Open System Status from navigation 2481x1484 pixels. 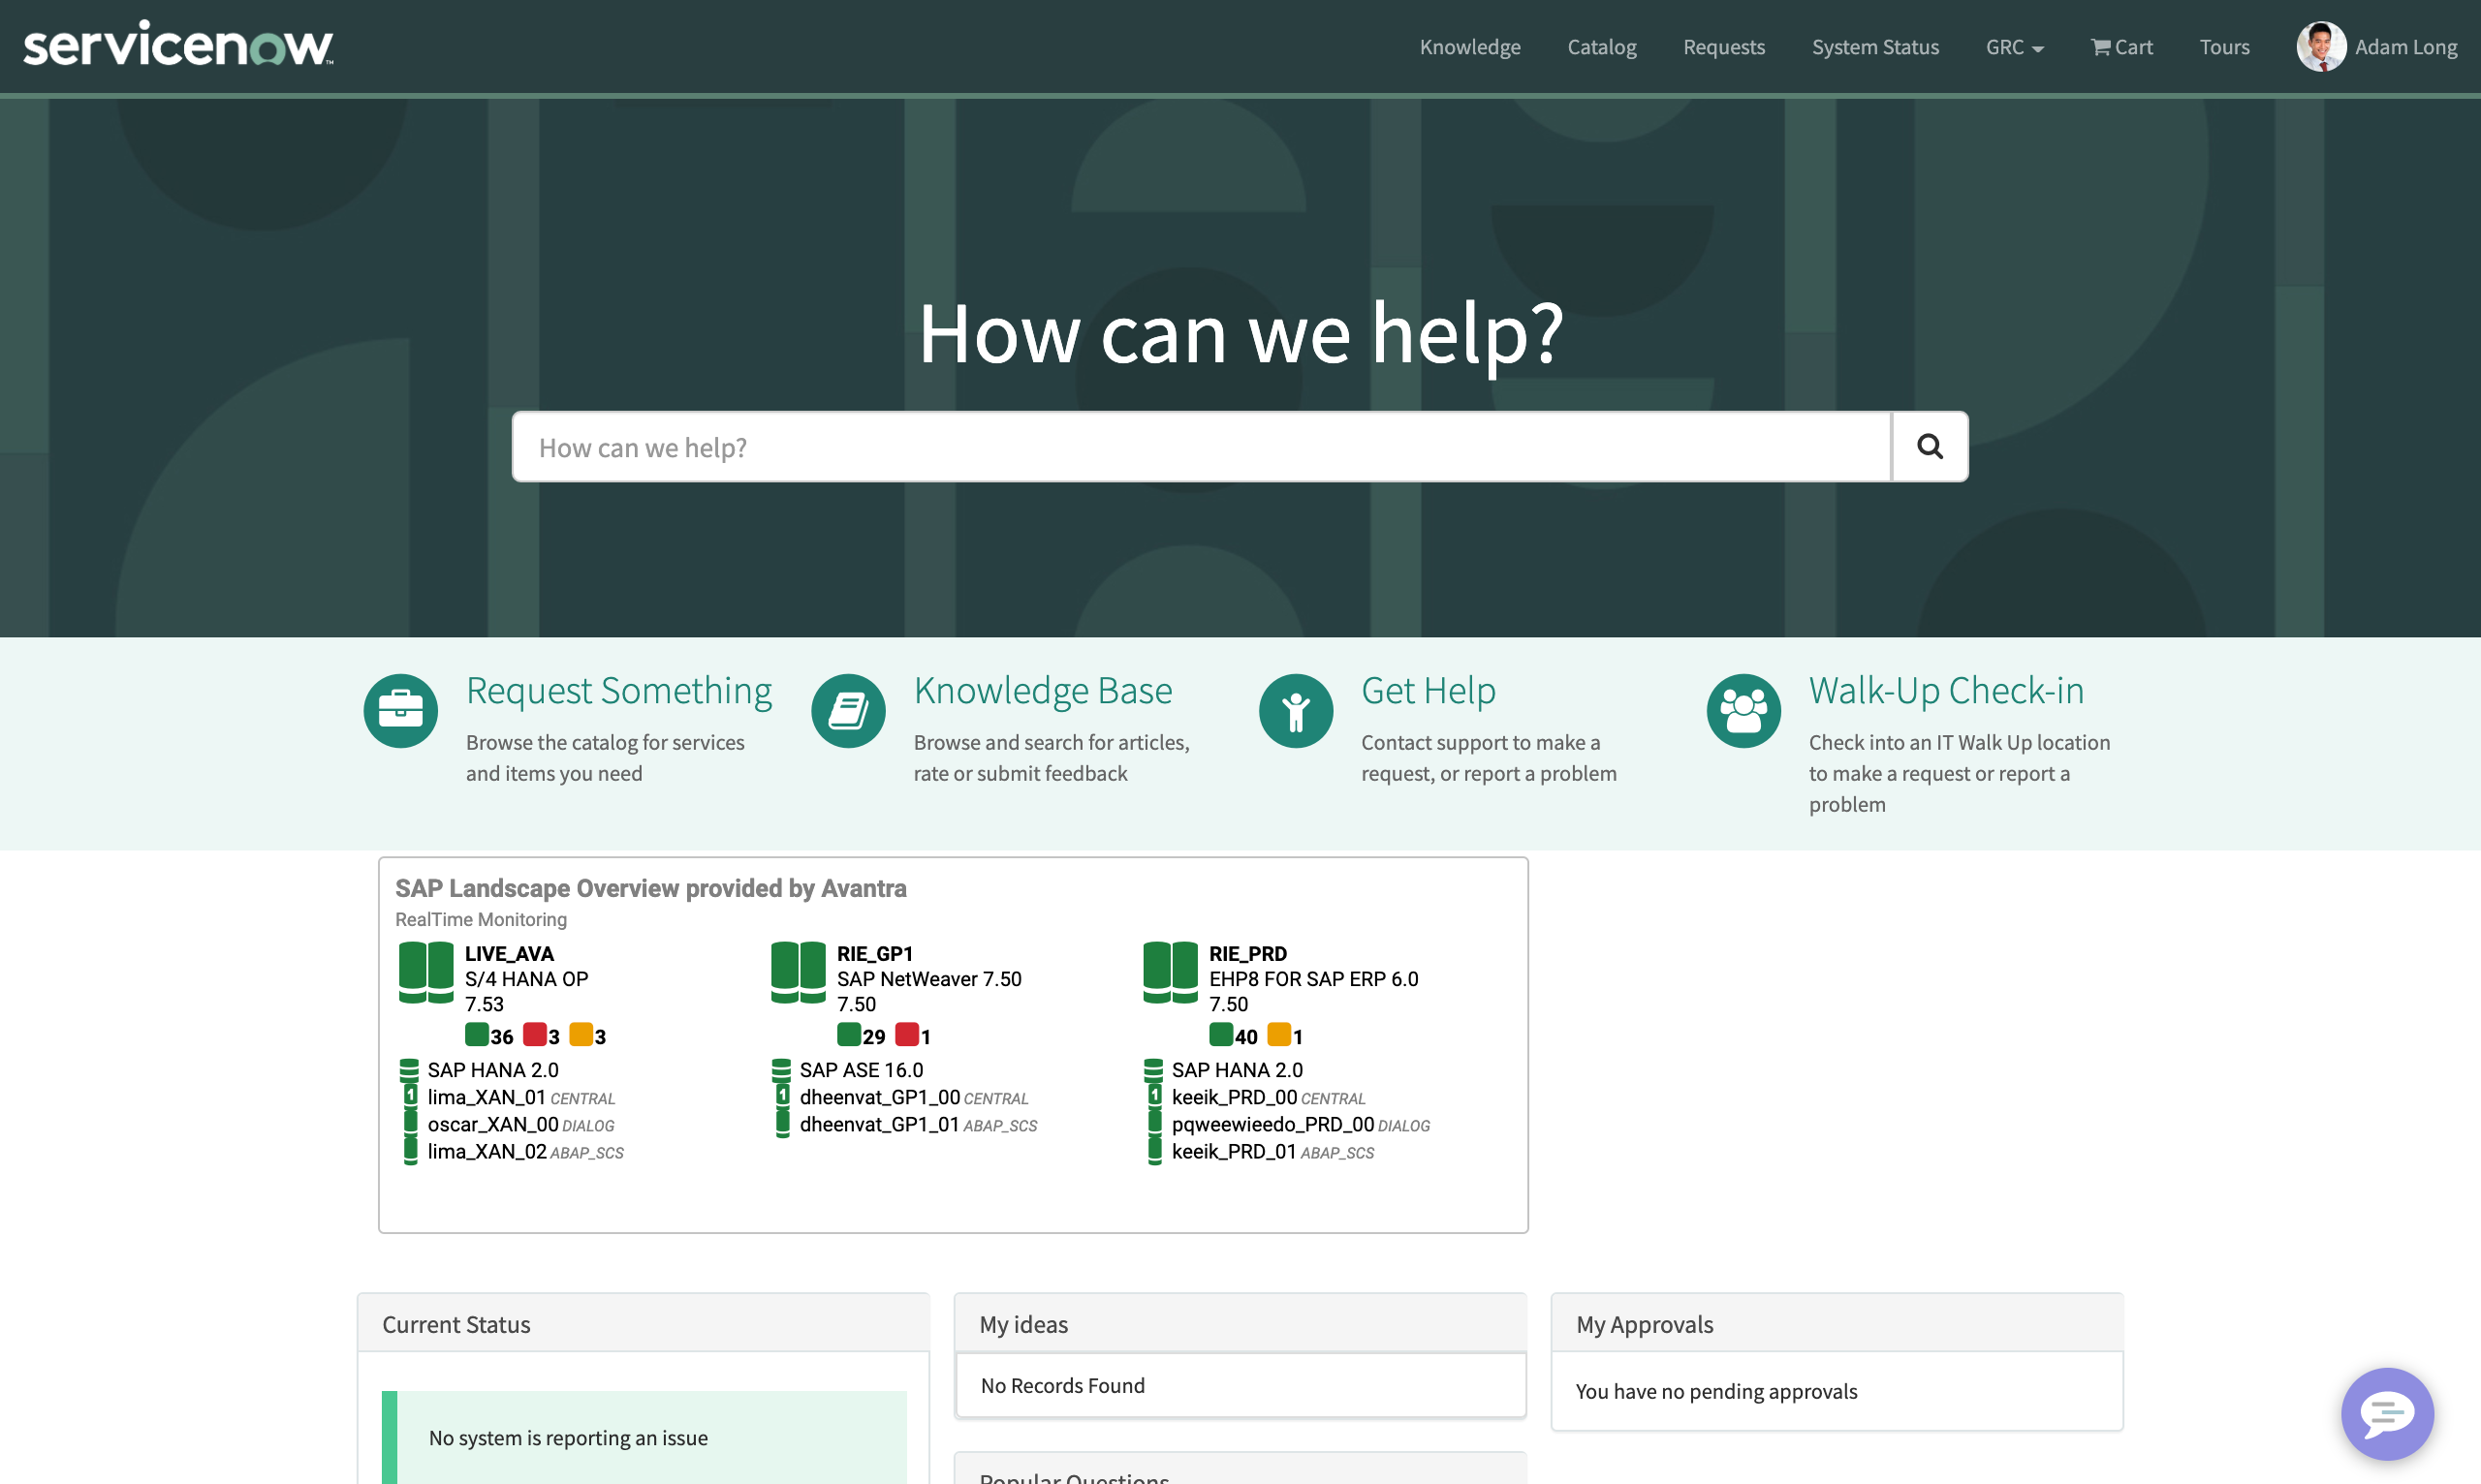click(x=1873, y=47)
